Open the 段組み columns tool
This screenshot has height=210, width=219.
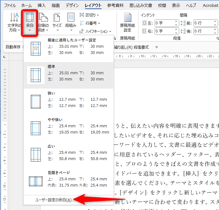tap(71, 22)
